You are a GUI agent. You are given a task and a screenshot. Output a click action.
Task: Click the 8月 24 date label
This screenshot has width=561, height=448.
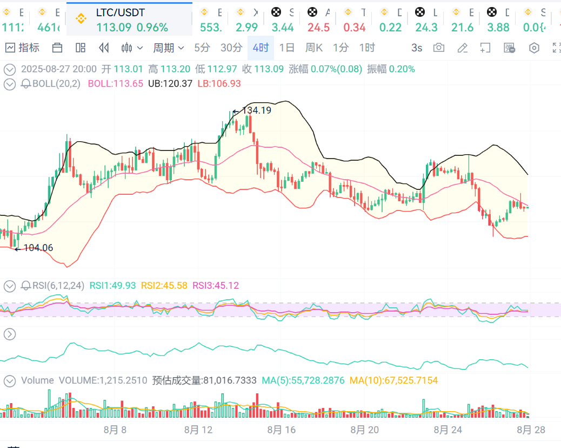448,430
